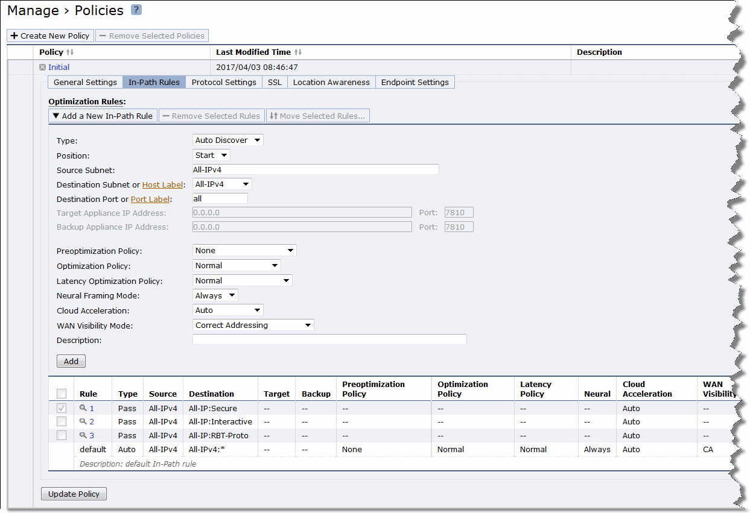The image size is (750, 513).
Task: Click the plus icon on Create New Policy
Action: pos(13,36)
